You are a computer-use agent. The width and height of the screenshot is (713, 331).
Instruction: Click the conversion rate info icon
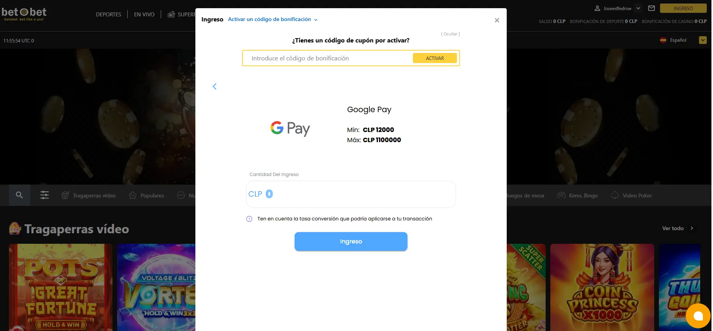249,219
